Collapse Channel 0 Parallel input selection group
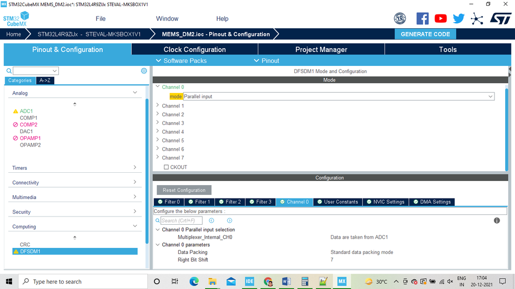515x289 pixels. (158, 230)
